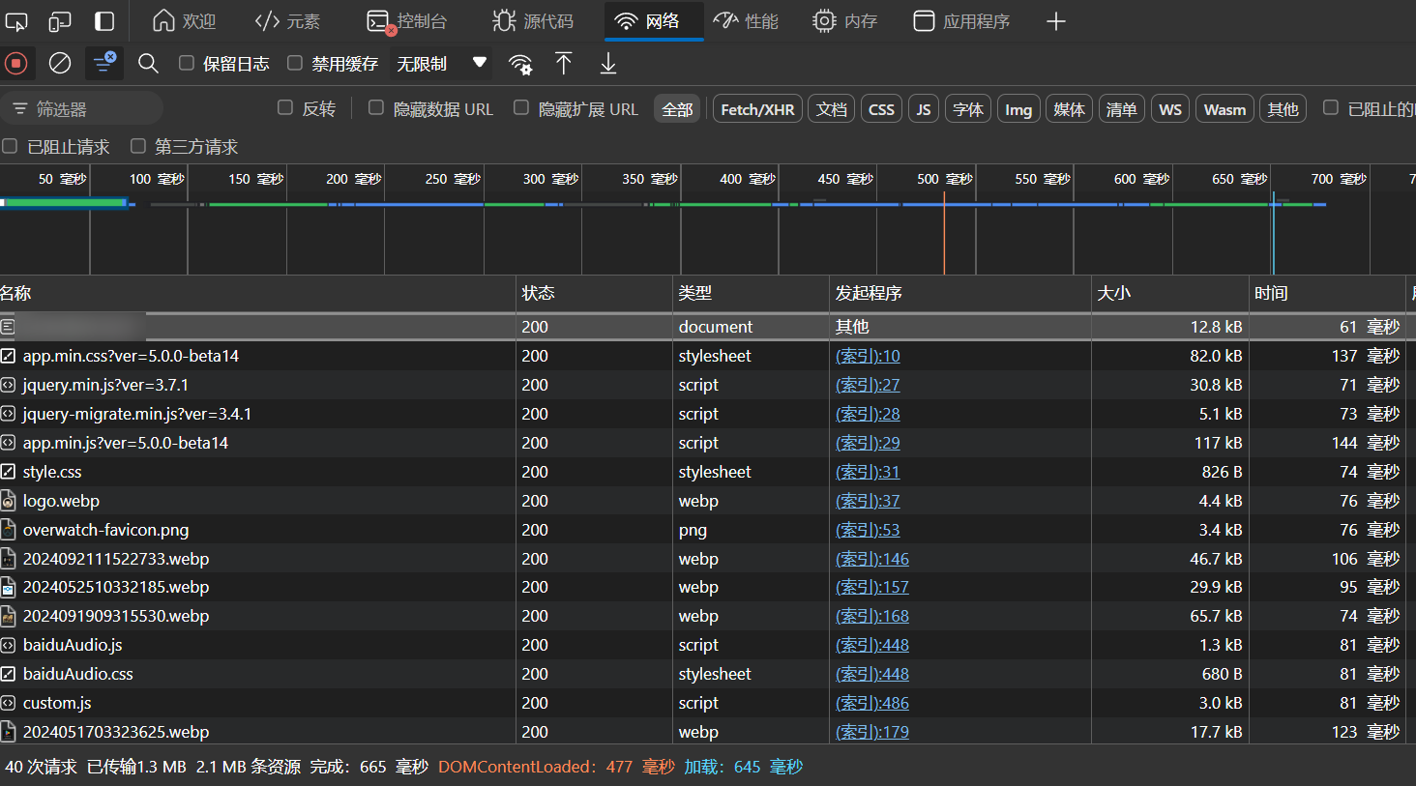This screenshot has height=786, width=1416.
Task: Filter requests by CSS
Action: (881, 109)
